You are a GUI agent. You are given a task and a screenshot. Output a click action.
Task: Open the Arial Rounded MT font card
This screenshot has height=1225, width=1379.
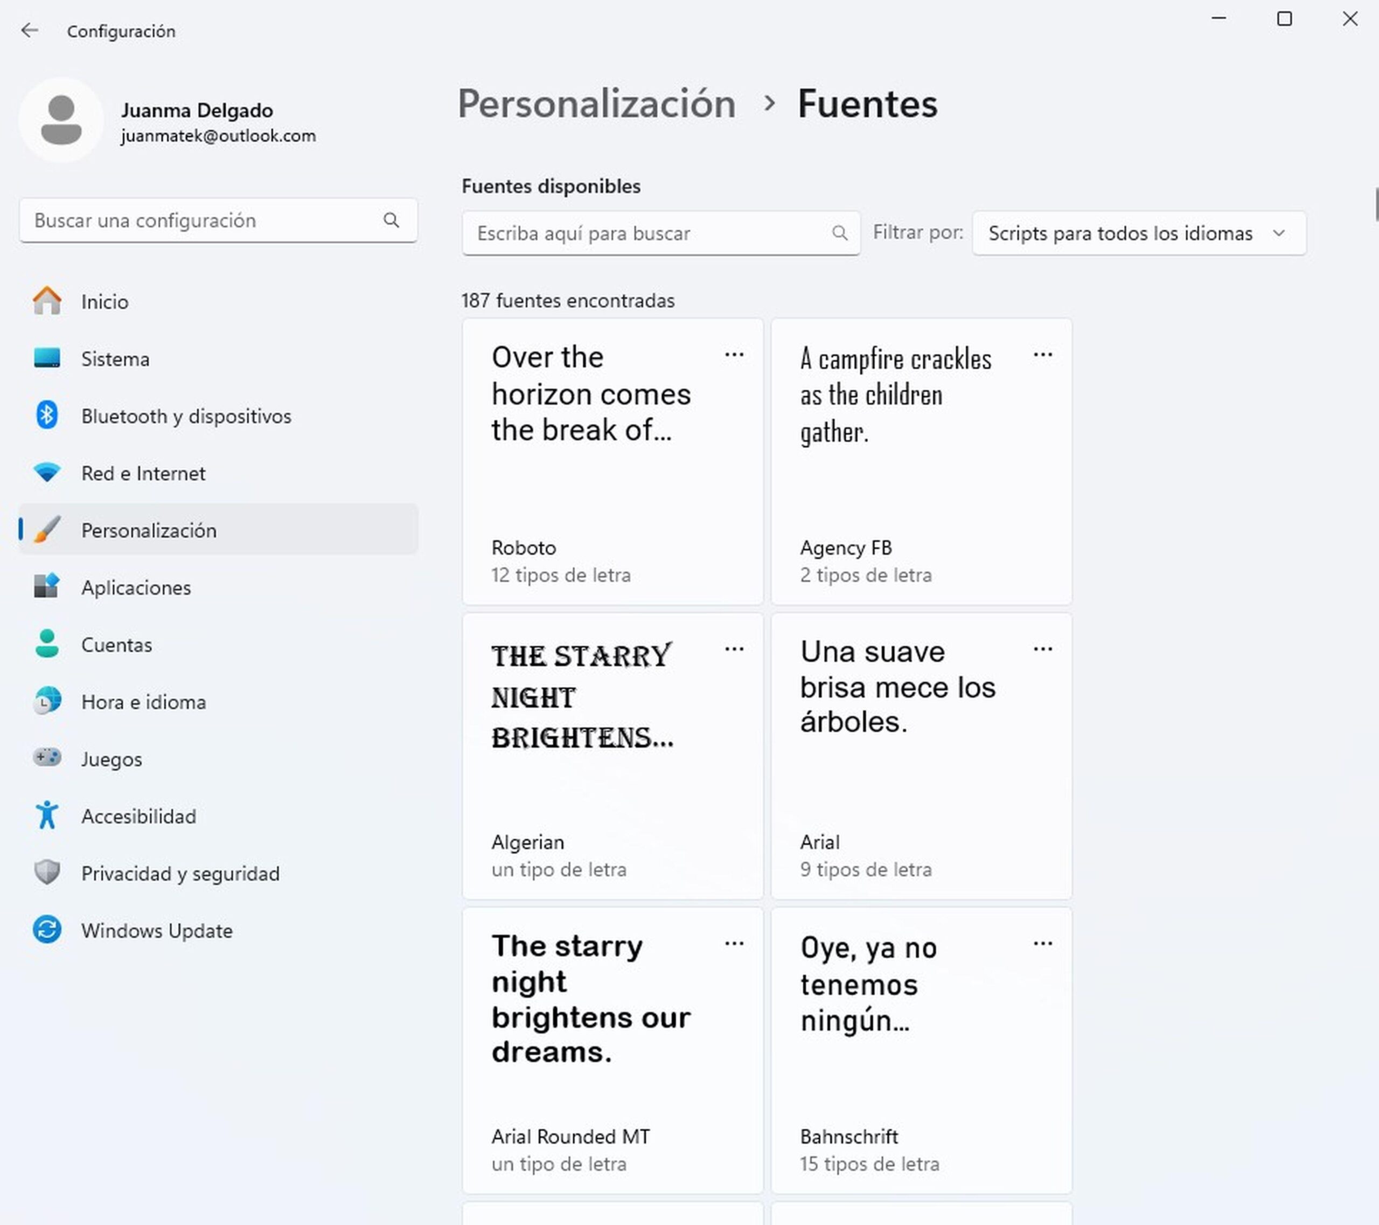612,1051
